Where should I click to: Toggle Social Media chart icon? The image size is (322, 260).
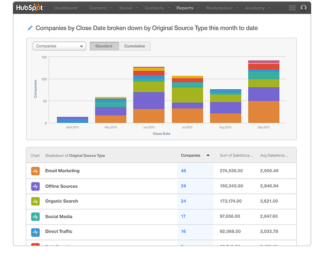(35, 217)
